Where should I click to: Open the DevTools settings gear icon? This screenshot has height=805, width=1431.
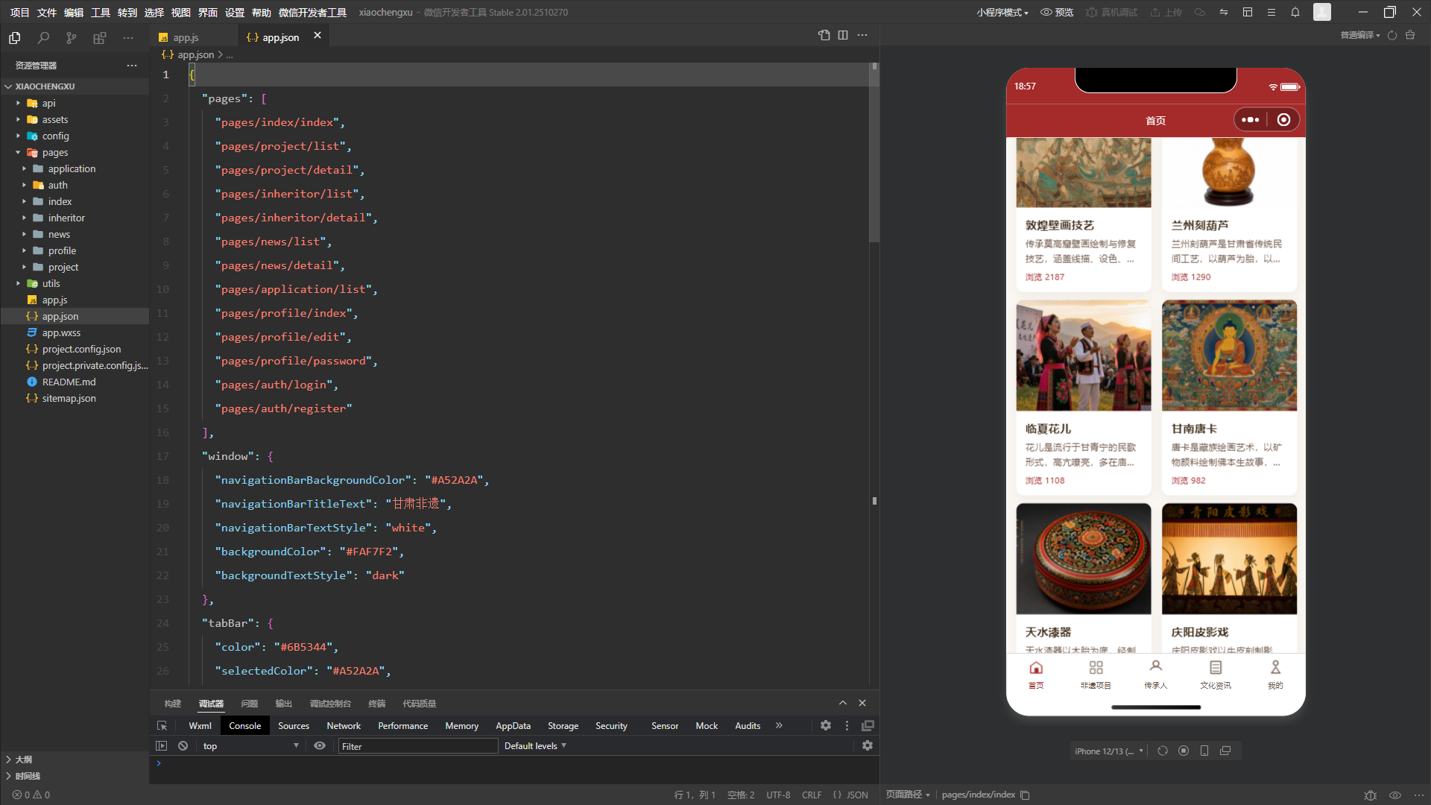pyautogui.click(x=826, y=725)
